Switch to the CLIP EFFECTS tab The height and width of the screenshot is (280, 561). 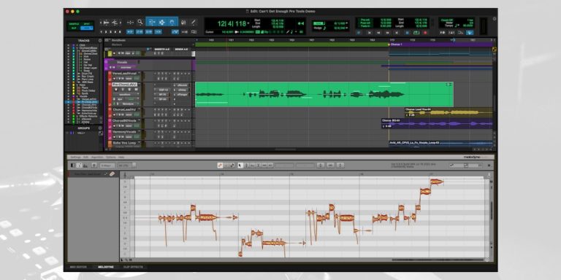(133, 267)
